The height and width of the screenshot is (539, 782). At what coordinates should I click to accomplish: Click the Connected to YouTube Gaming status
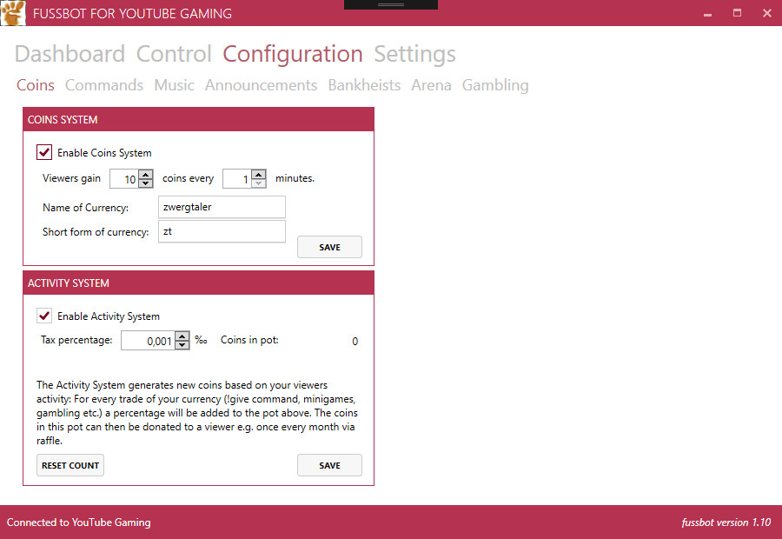click(x=78, y=522)
